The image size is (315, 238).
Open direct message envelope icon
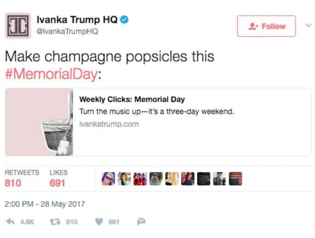click(x=141, y=222)
